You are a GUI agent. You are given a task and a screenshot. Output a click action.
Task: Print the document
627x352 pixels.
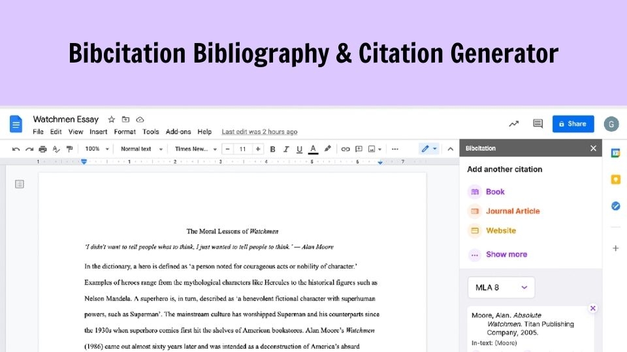click(x=42, y=149)
